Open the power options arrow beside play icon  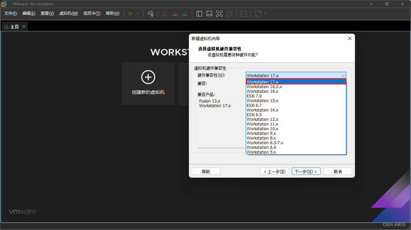click(138, 14)
